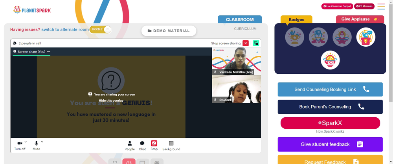
Task: Open the People panel
Action: (130, 146)
